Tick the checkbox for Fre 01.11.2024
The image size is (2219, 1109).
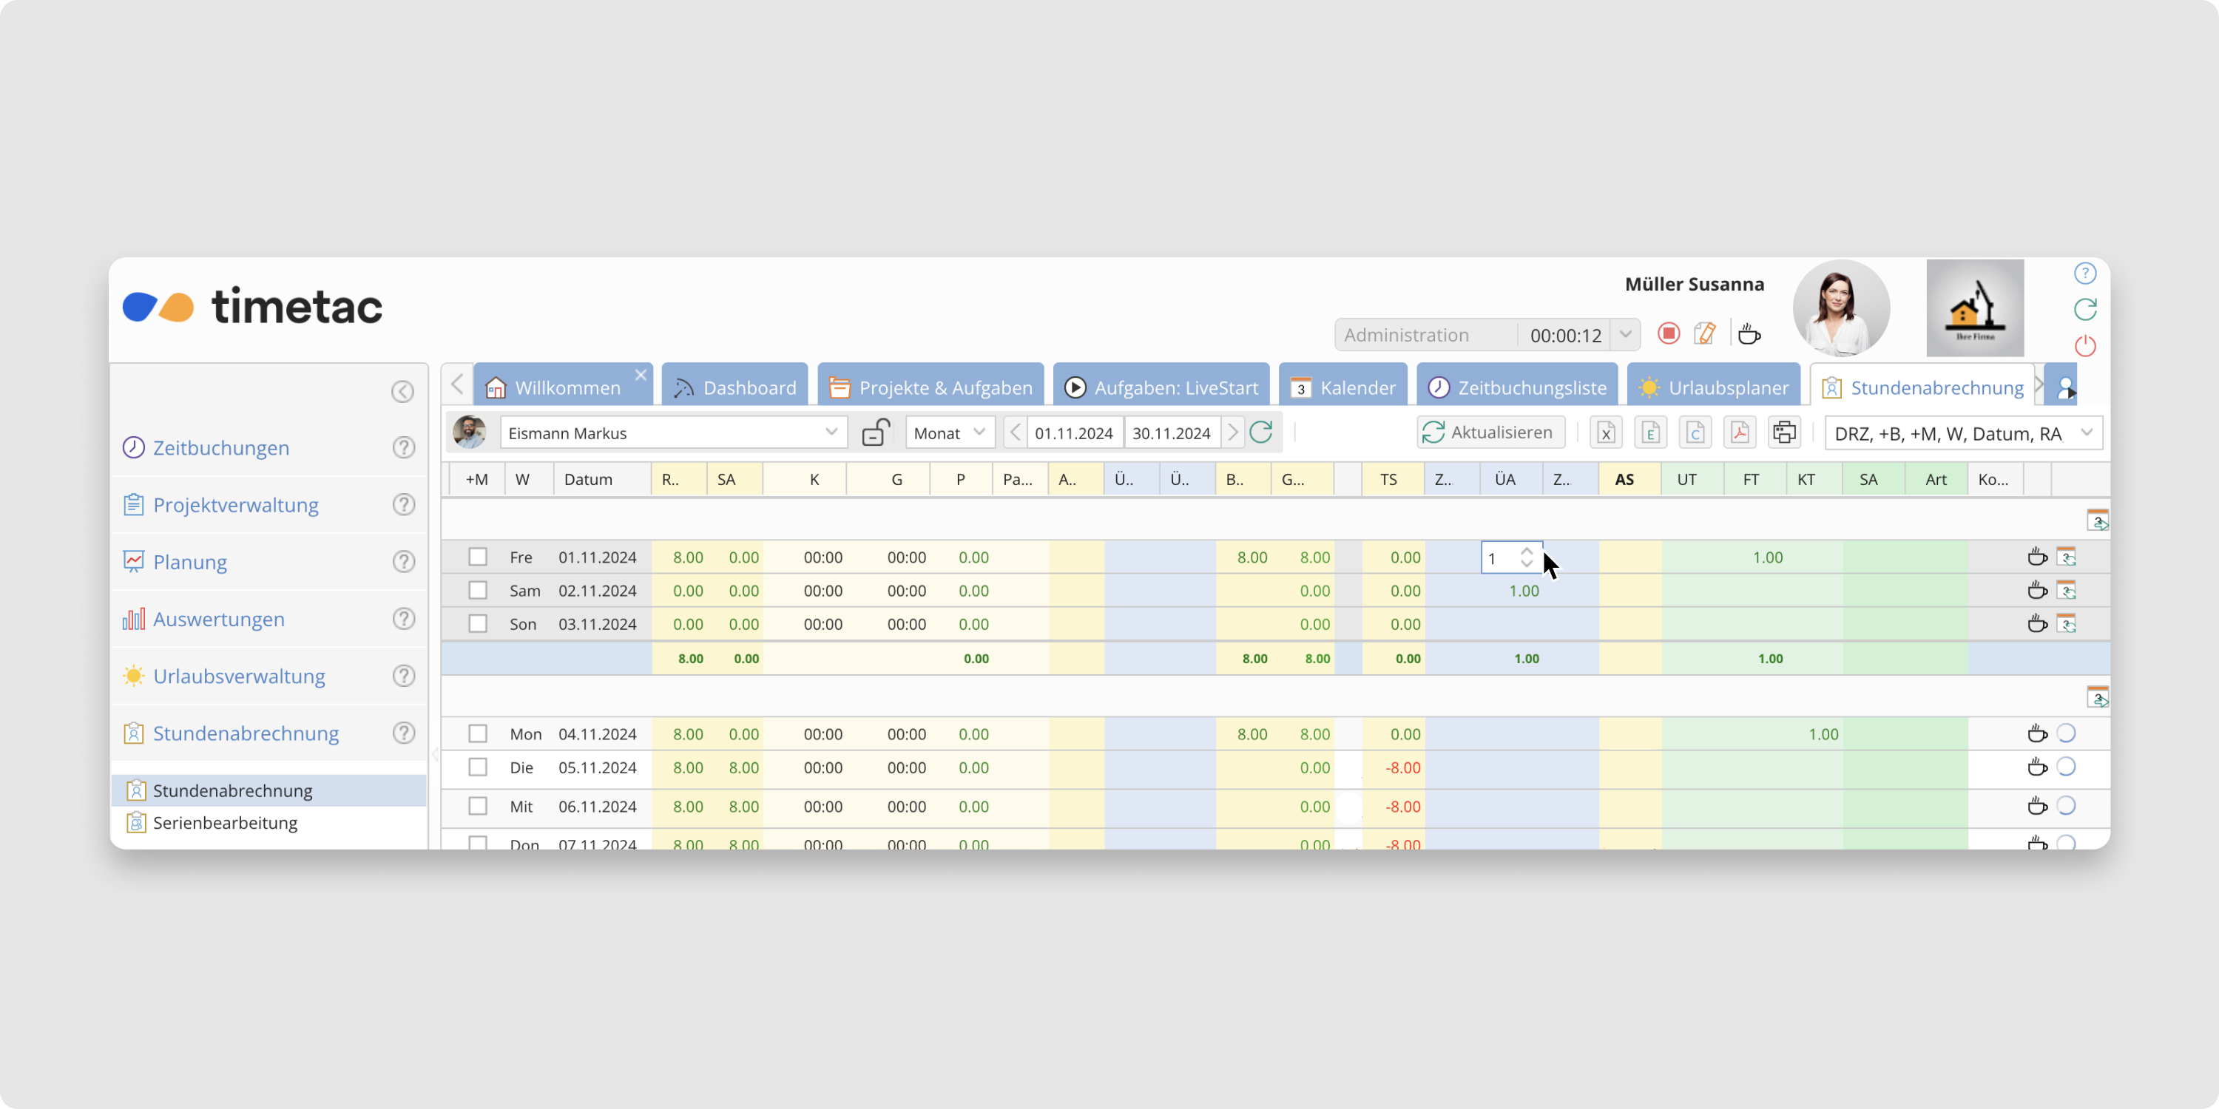coord(477,557)
